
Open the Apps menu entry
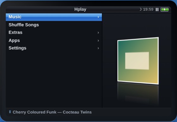coord(54,40)
